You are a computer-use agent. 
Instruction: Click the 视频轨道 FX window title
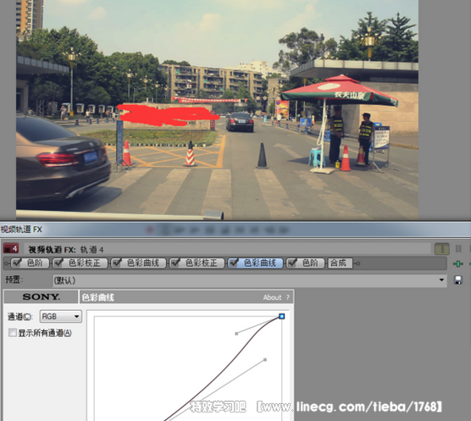[x=21, y=230]
